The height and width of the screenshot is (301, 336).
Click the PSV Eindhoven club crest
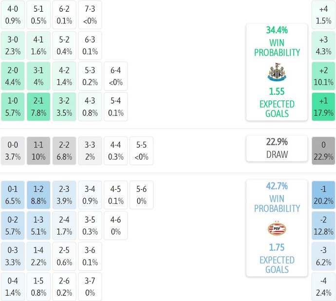(x=277, y=228)
